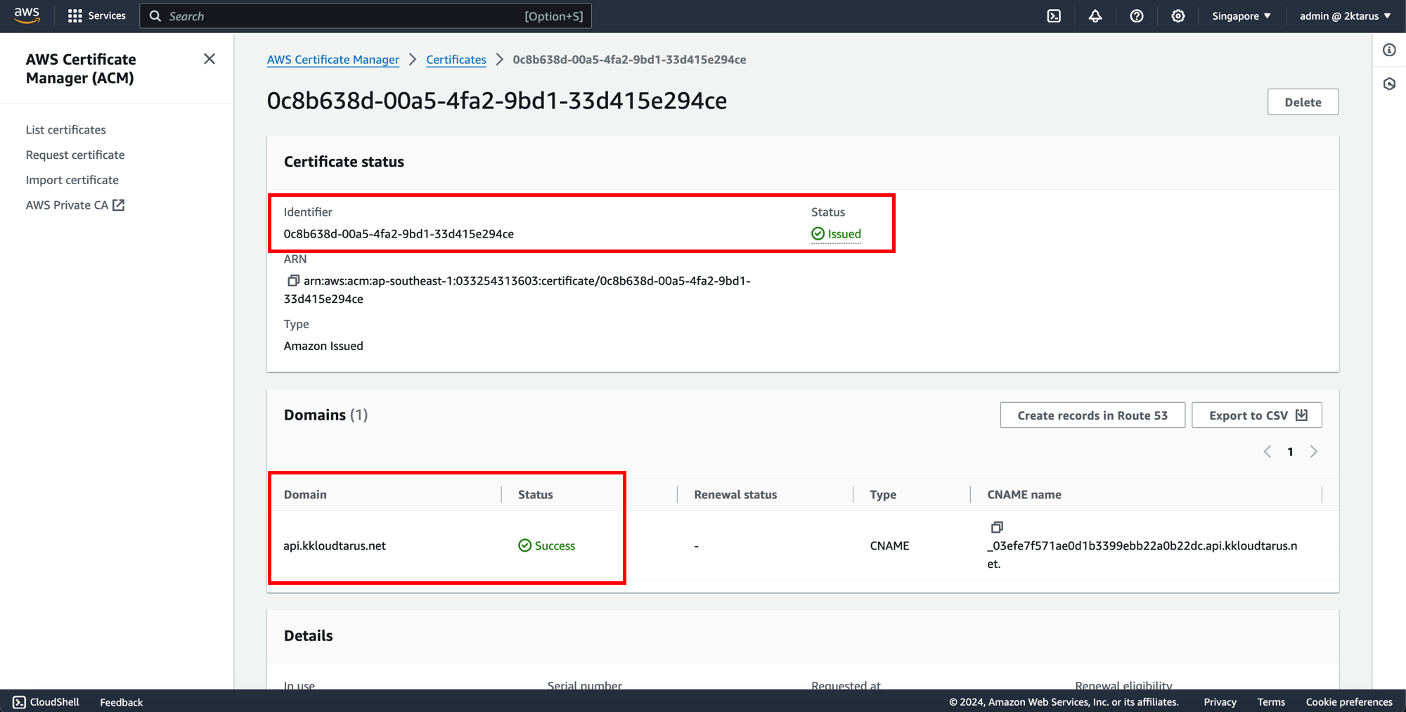Image resolution: width=1406 pixels, height=712 pixels.
Task: Select the CNAME name value text
Action: [1142, 555]
